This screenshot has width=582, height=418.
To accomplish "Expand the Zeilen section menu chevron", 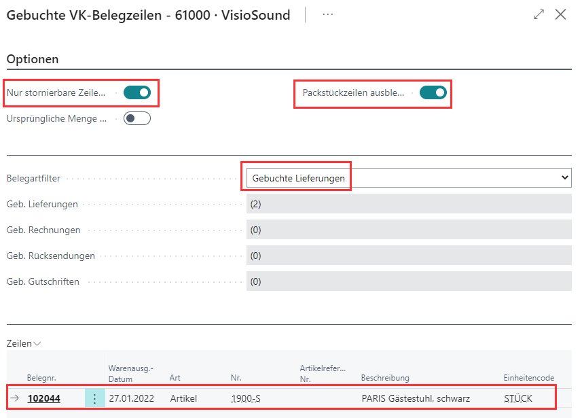I will coord(37,344).
